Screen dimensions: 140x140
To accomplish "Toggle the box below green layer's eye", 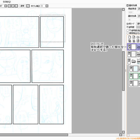I will (x=131, y=78).
